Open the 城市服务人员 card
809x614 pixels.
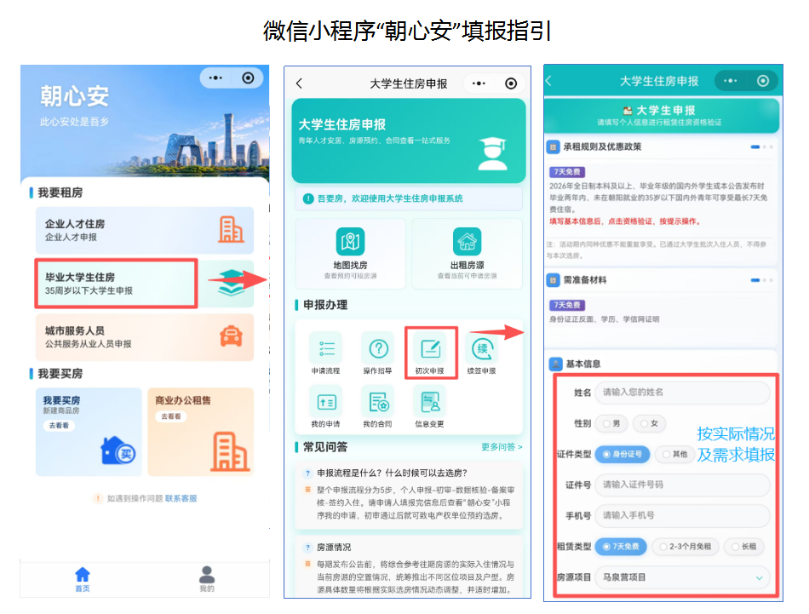145,337
